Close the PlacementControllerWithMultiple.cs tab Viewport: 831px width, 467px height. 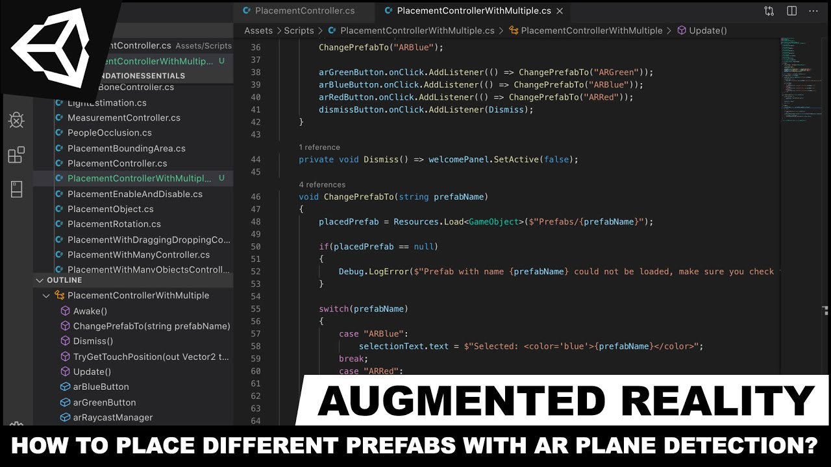tap(560, 11)
